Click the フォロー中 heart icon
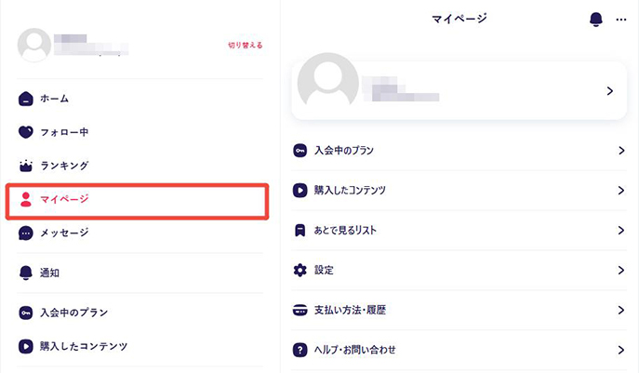 26,132
